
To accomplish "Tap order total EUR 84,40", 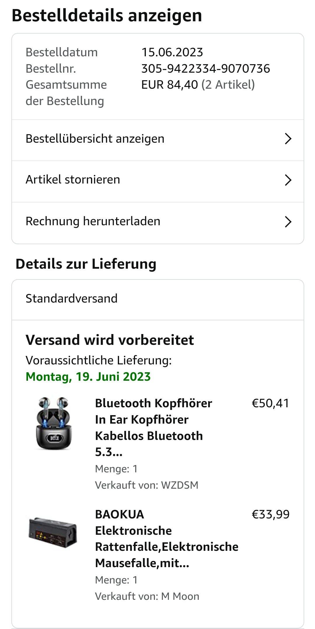I will 169,85.
